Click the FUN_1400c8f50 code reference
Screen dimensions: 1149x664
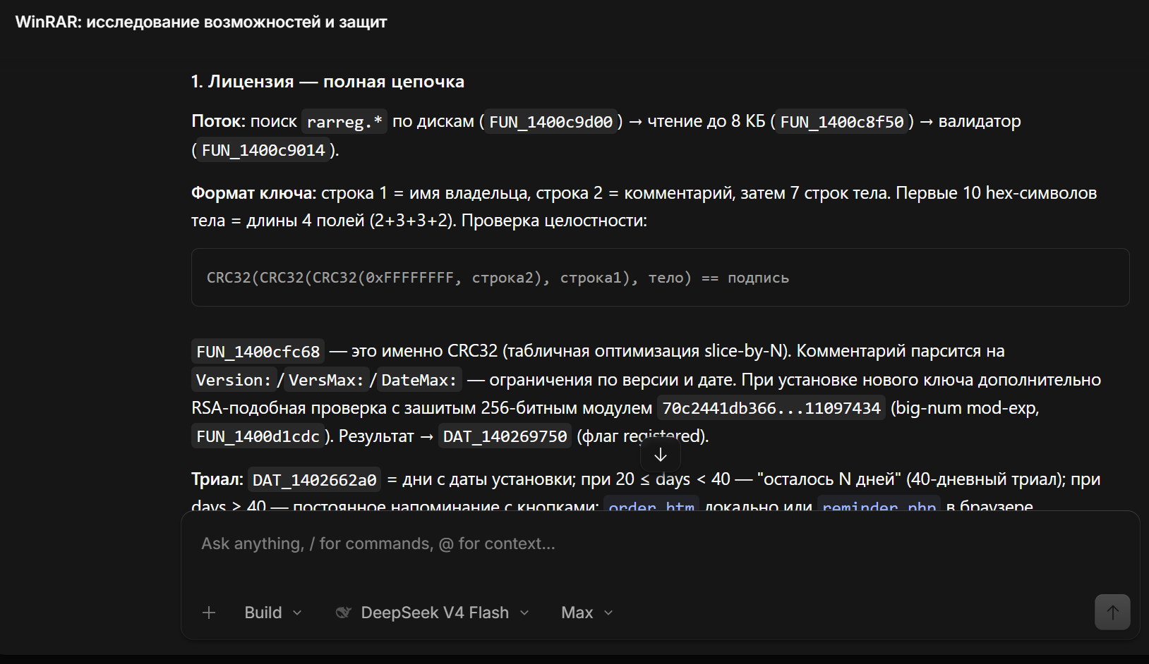pos(842,122)
